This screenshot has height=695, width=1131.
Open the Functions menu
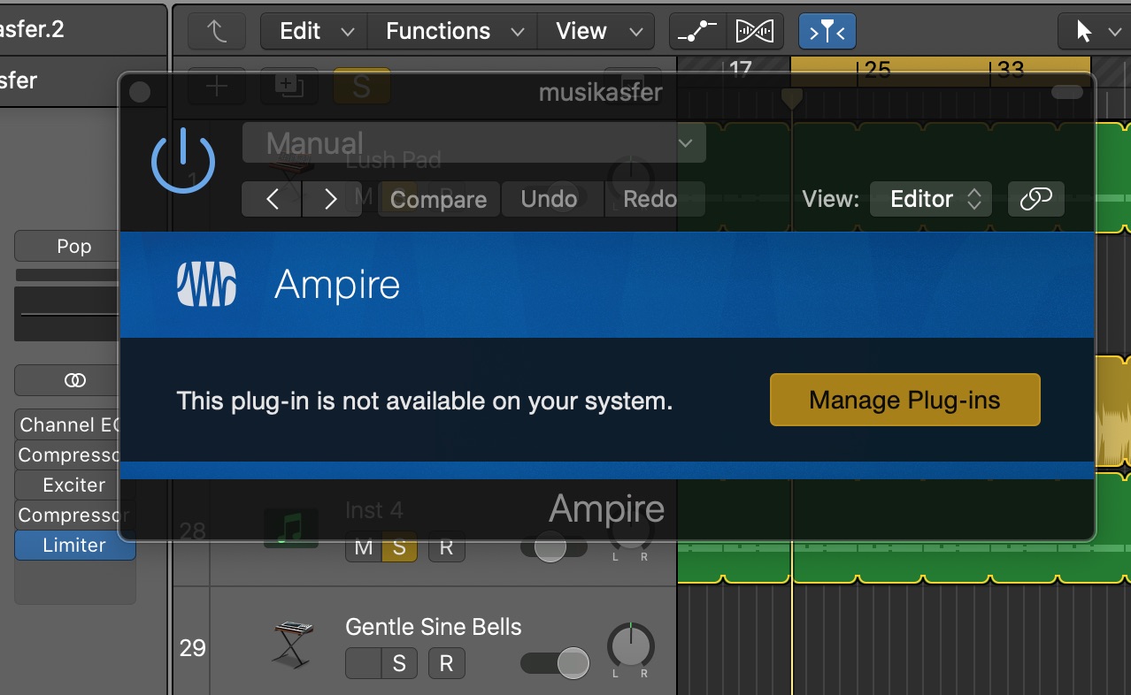pos(450,32)
